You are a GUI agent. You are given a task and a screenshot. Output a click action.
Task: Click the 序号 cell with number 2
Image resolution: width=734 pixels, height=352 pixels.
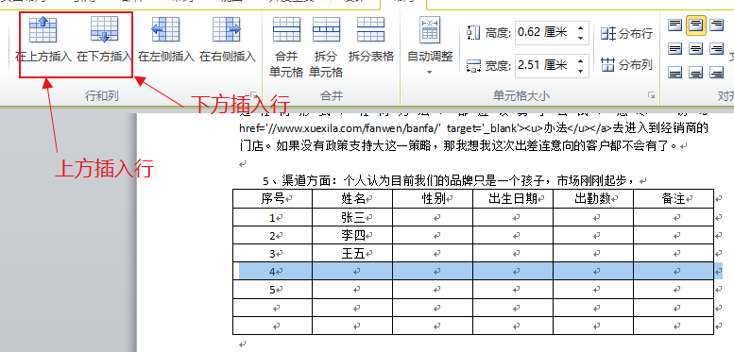[272, 236]
